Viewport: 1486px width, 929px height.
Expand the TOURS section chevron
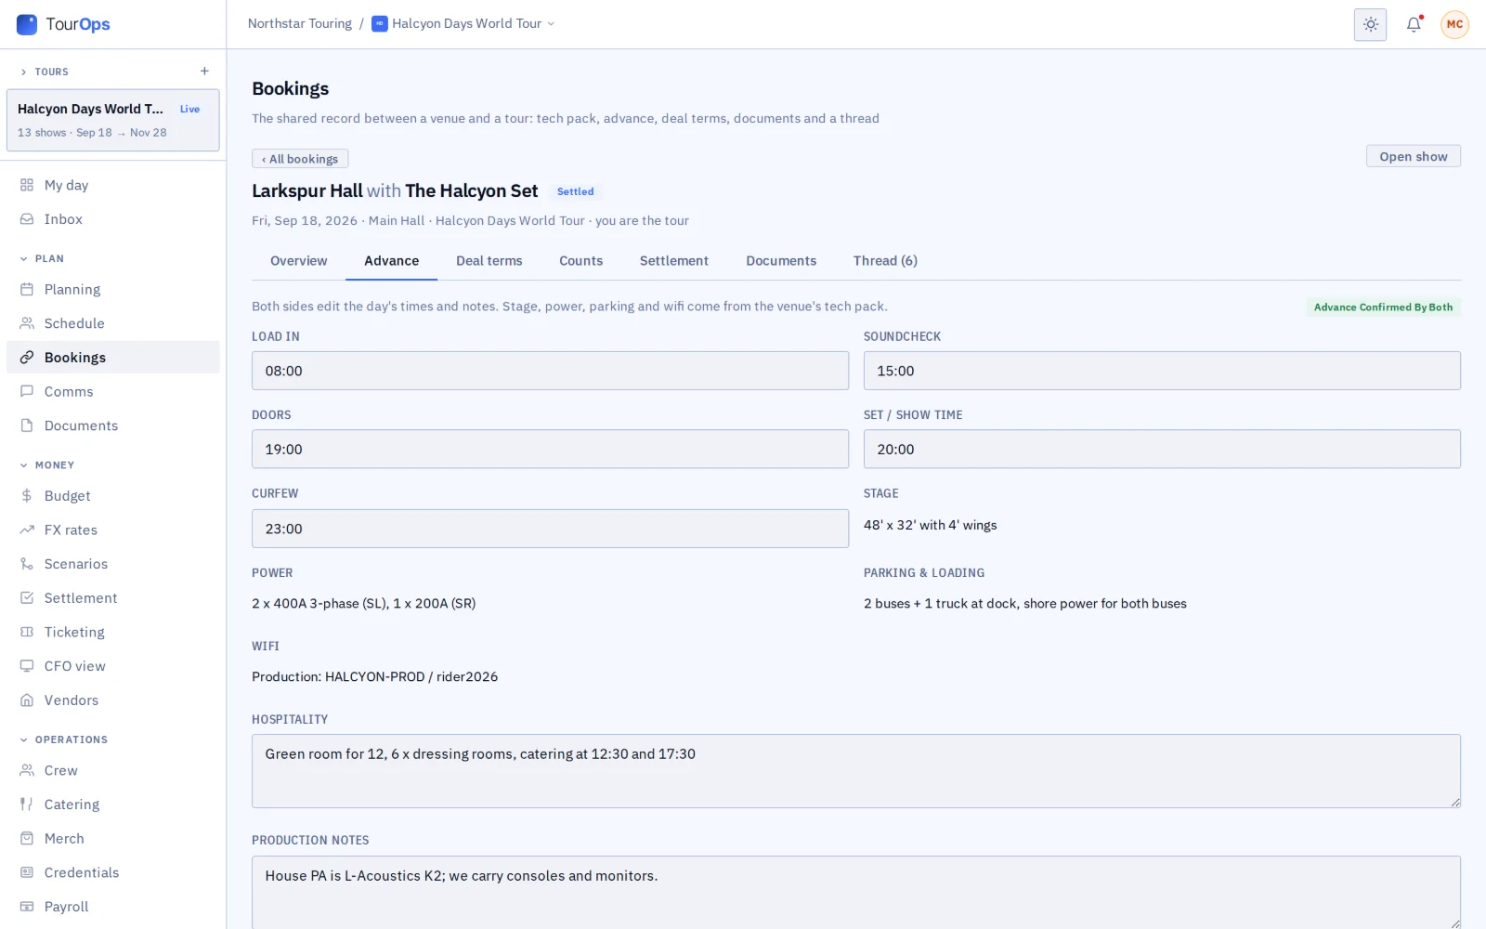pyautogui.click(x=24, y=72)
